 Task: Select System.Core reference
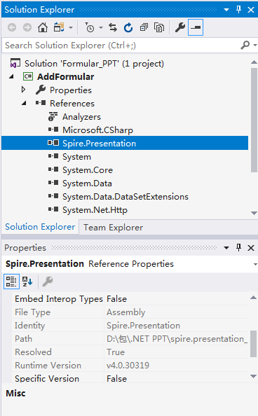pos(88,170)
